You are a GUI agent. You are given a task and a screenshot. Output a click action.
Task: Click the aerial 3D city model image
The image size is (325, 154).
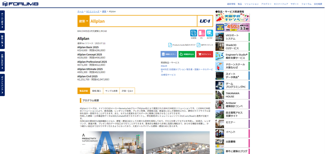tap(178, 143)
